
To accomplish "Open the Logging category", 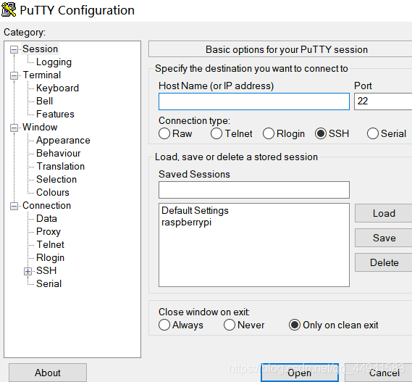I will [x=54, y=62].
